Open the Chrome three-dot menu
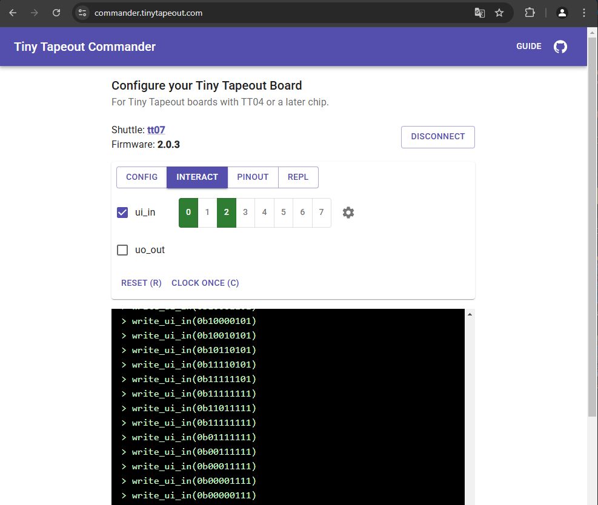Image resolution: width=598 pixels, height=505 pixels. (x=583, y=12)
